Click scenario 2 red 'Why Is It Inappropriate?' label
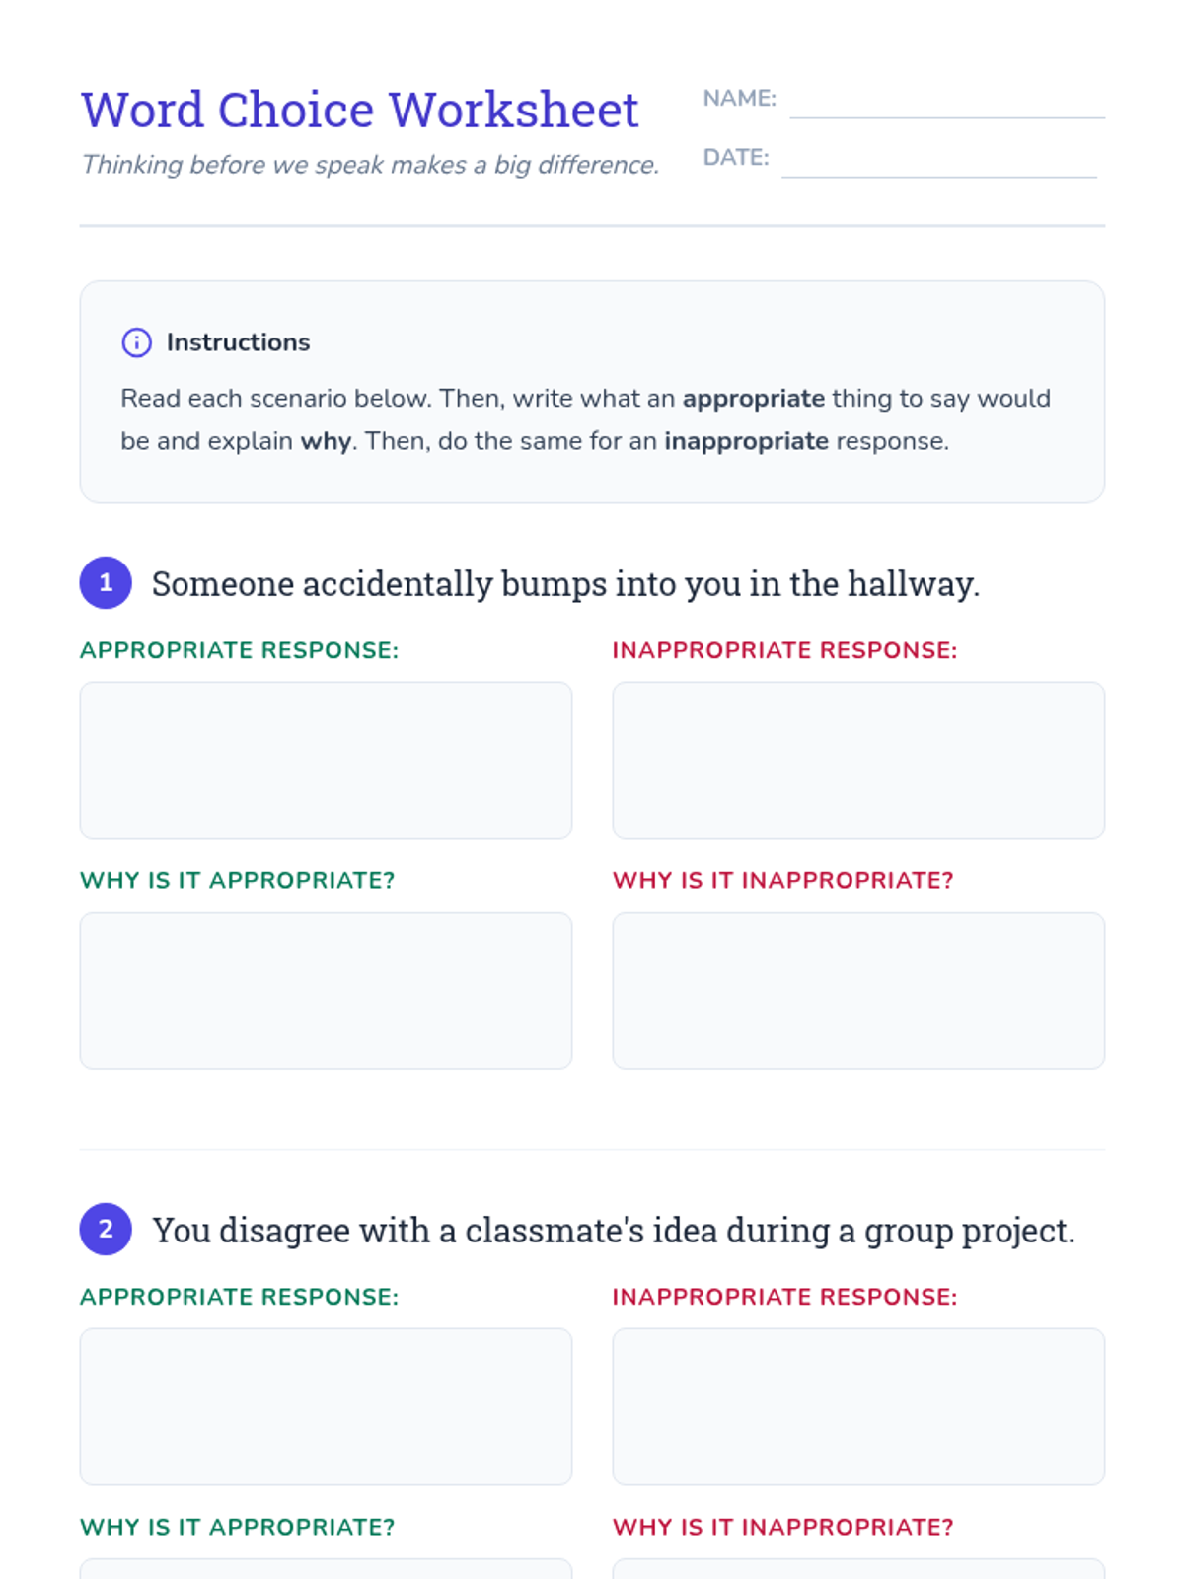This screenshot has width=1184, height=1579. click(782, 1527)
